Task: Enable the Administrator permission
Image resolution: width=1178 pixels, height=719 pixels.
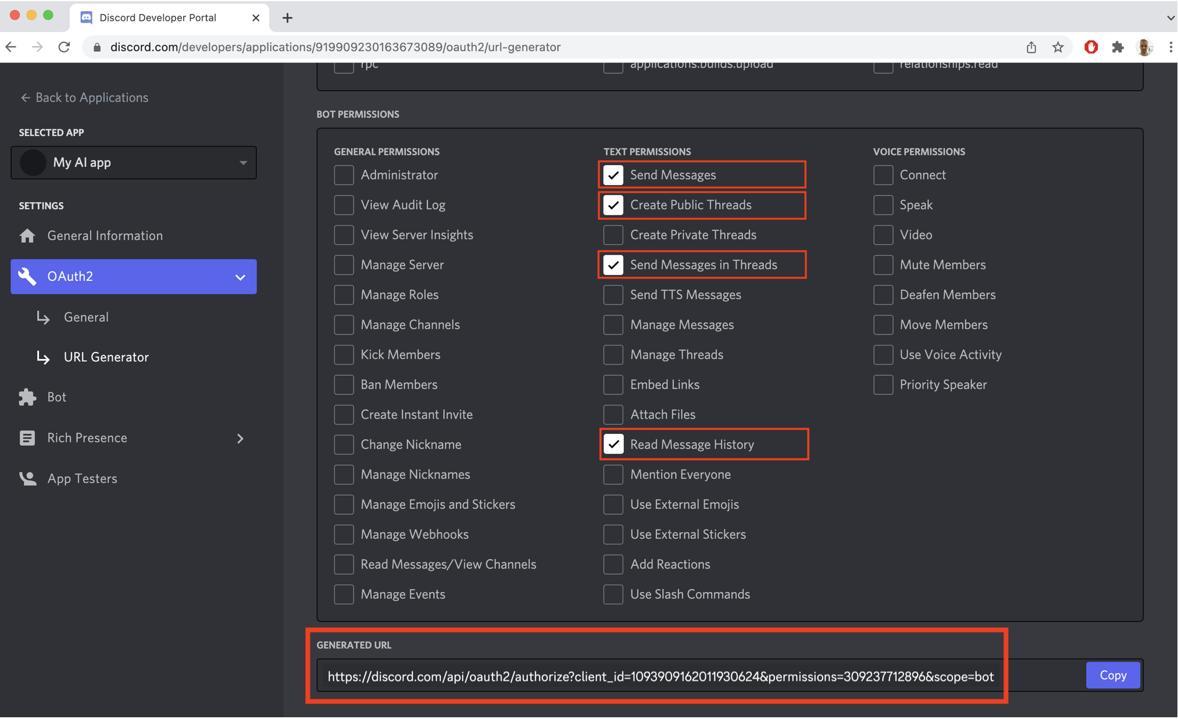Action: (344, 175)
